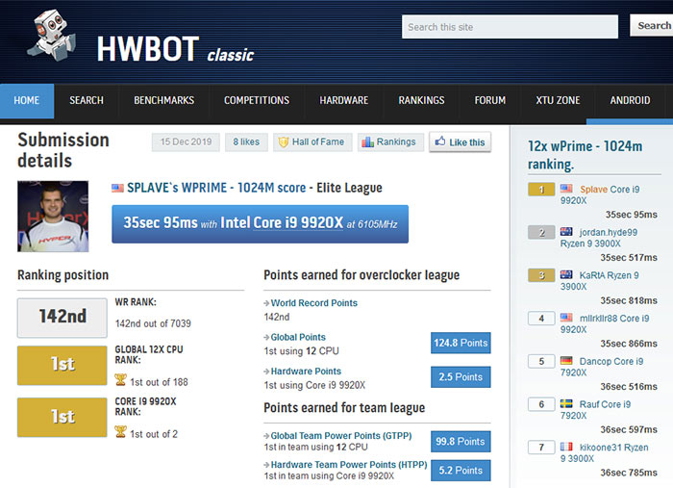The width and height of the screenshot is (673, 488).
Task: Click the trophy icon beside Global 12x CPU rank
Action: pos(120,382)
